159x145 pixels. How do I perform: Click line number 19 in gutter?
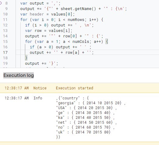point(5,64)
